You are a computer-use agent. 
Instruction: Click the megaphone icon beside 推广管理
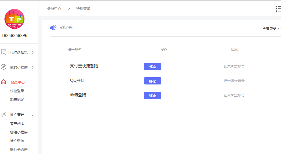(3, 114)
